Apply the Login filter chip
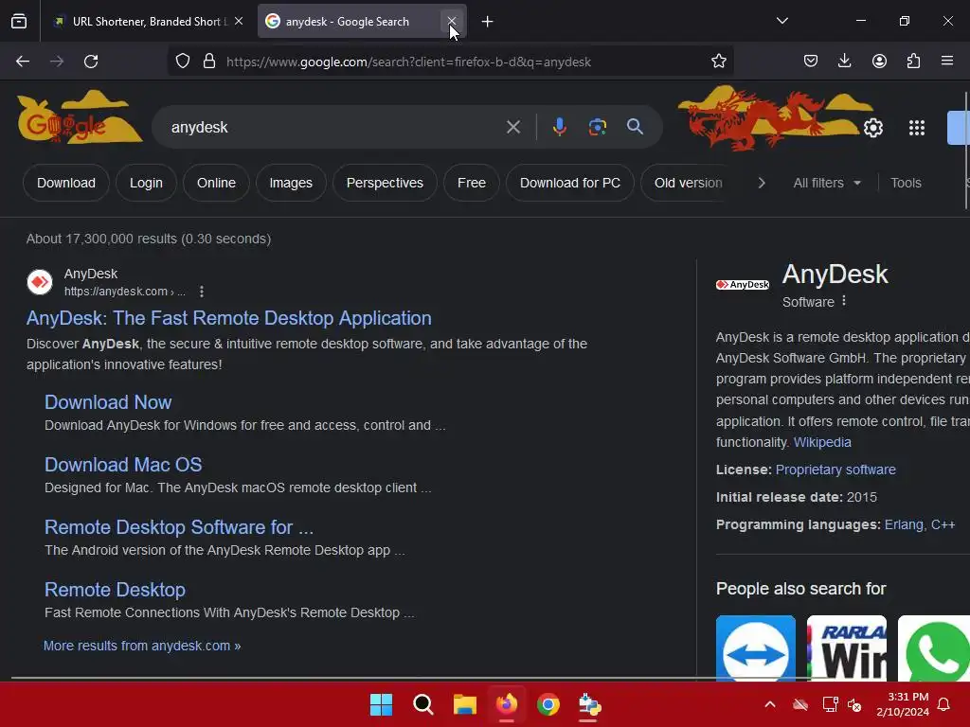 coord(146,183)
